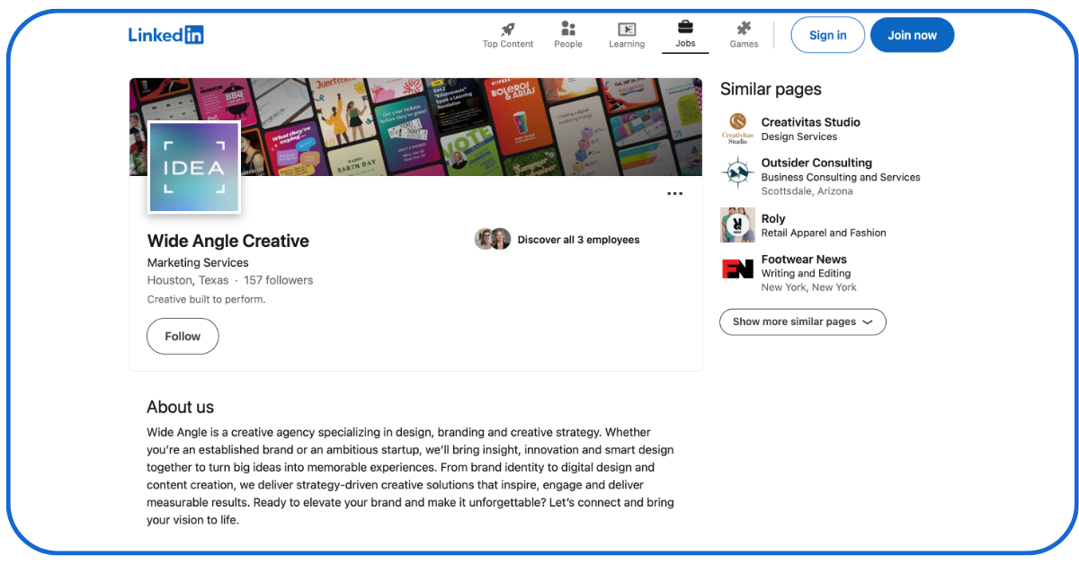1079x564 pixels.
Task: Click the Creative built to perform tagline
Action: (206, 299)
